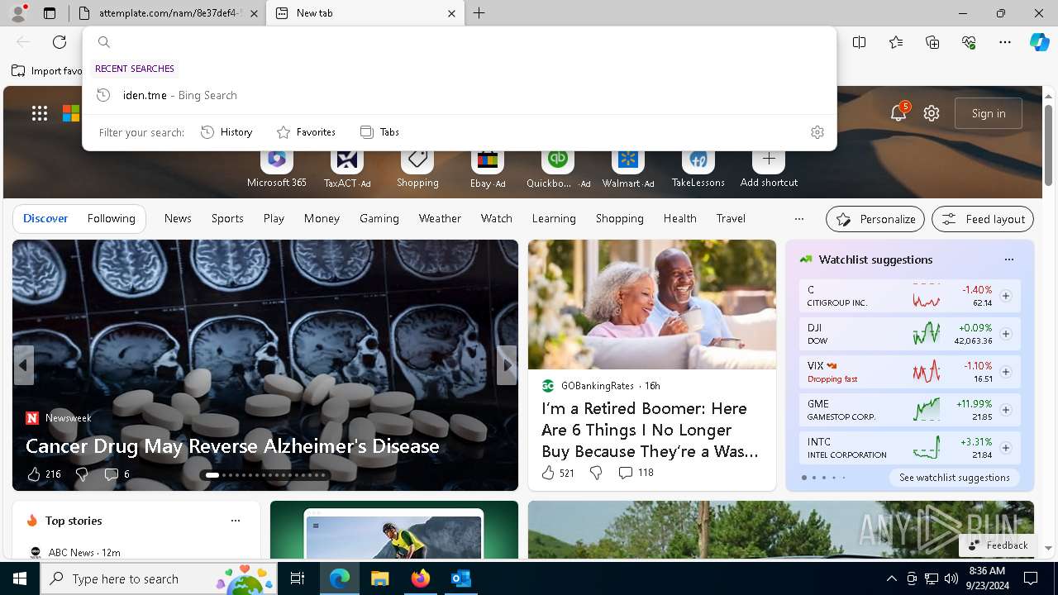The height and width of the screenshot is (595, 1058).
Task: Click the Sign in button
Action: click(x=989, y=113)
